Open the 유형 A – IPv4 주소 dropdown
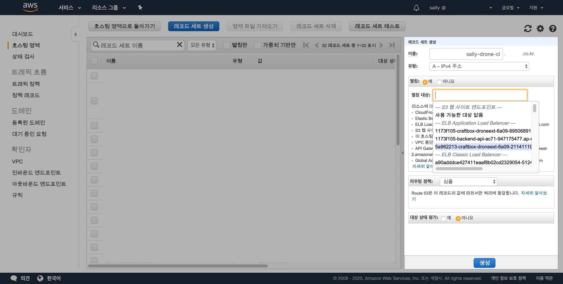Image resolution: width=563 pixels, height=284 pixels. point(479,66)
